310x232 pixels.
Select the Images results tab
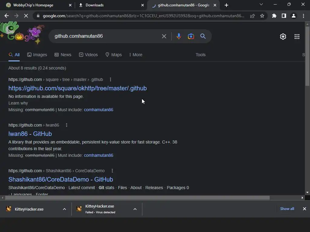(x=37, y=55)
